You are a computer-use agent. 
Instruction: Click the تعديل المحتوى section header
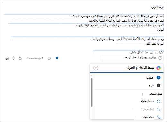point(156,94)
